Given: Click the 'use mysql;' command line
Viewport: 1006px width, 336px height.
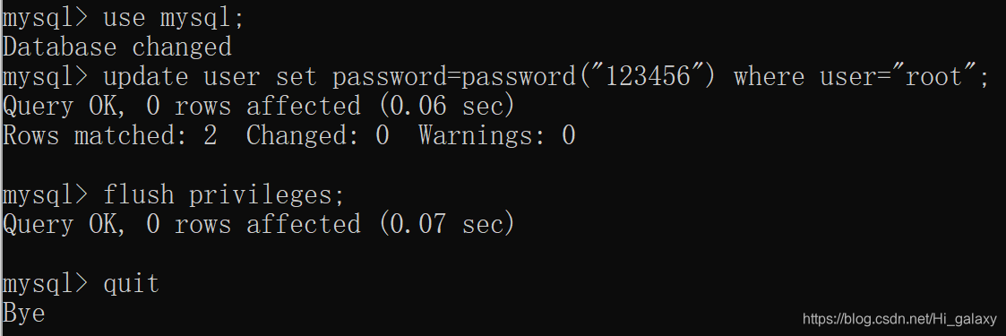Looking at the screenshot, I should 174,18.
